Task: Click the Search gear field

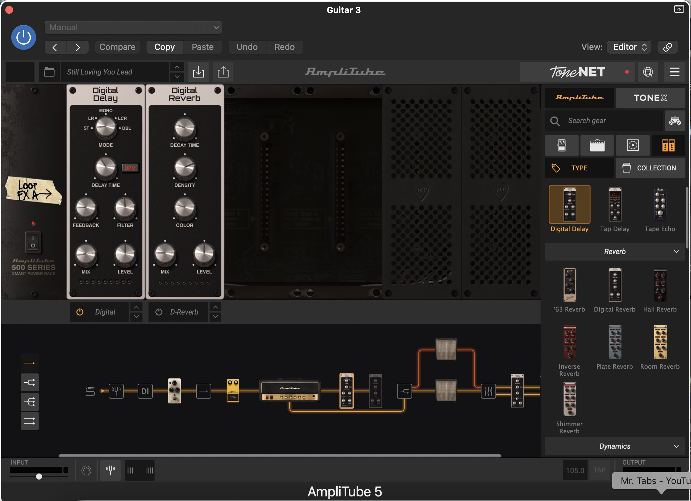Action: click(604, 121)
